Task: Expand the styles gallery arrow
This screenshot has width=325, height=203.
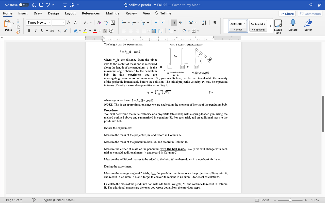Action: [270, 26]
